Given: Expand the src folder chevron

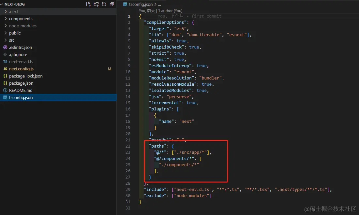Looking at the screenshot, I should pos(6,40).
